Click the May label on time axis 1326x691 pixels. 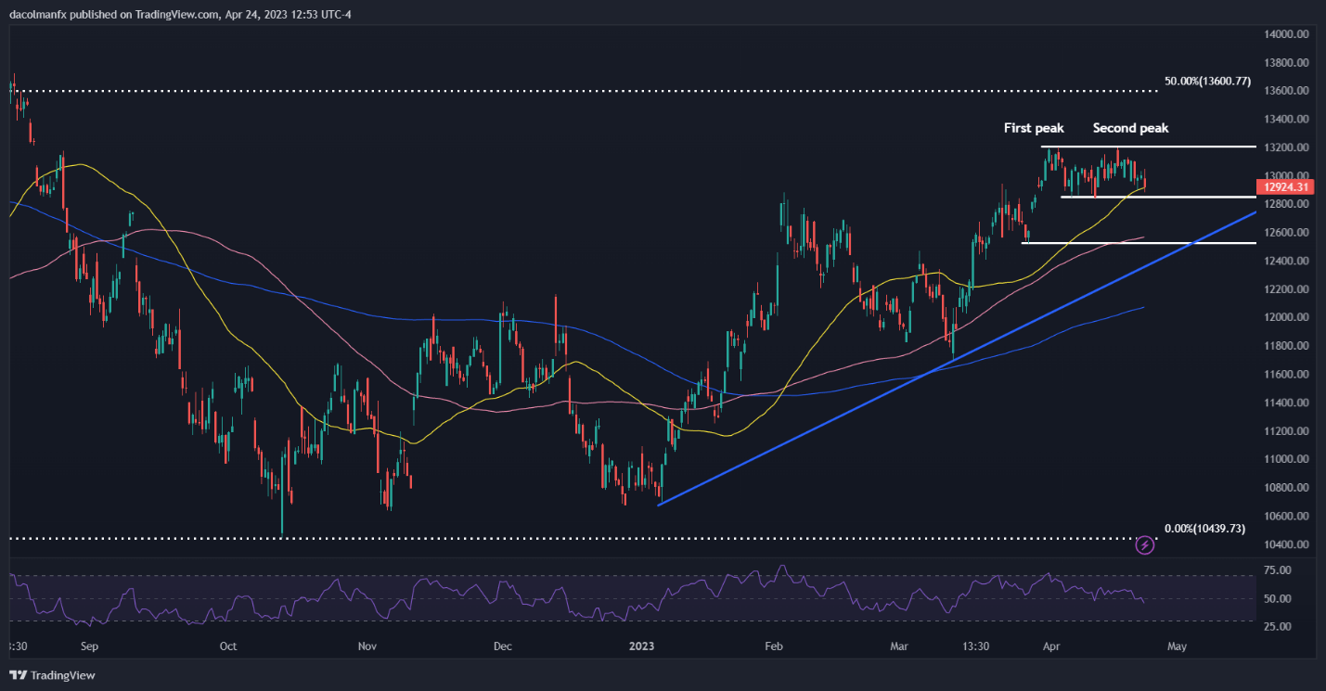point(1177,645)
